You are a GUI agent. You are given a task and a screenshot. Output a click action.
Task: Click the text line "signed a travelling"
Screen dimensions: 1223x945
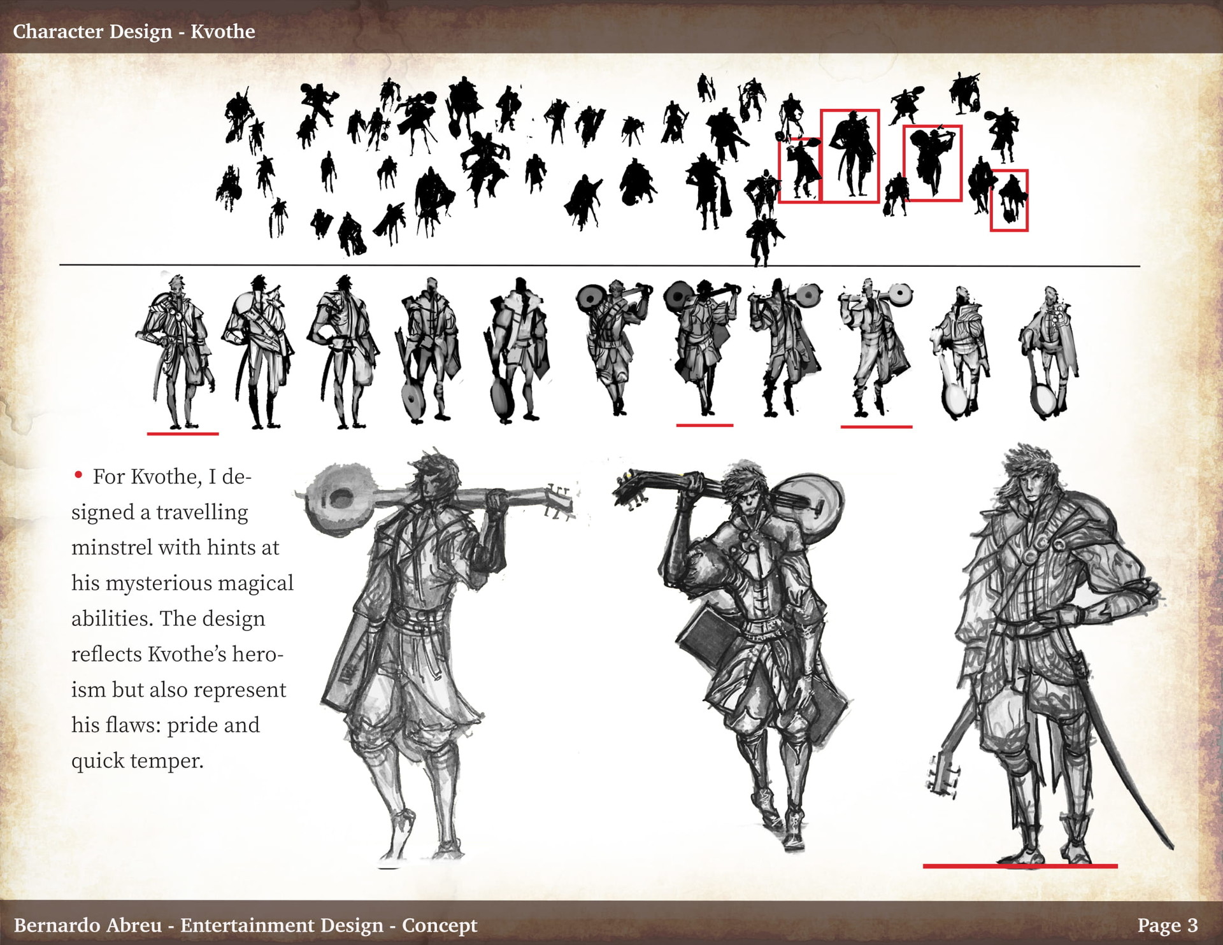159,512
